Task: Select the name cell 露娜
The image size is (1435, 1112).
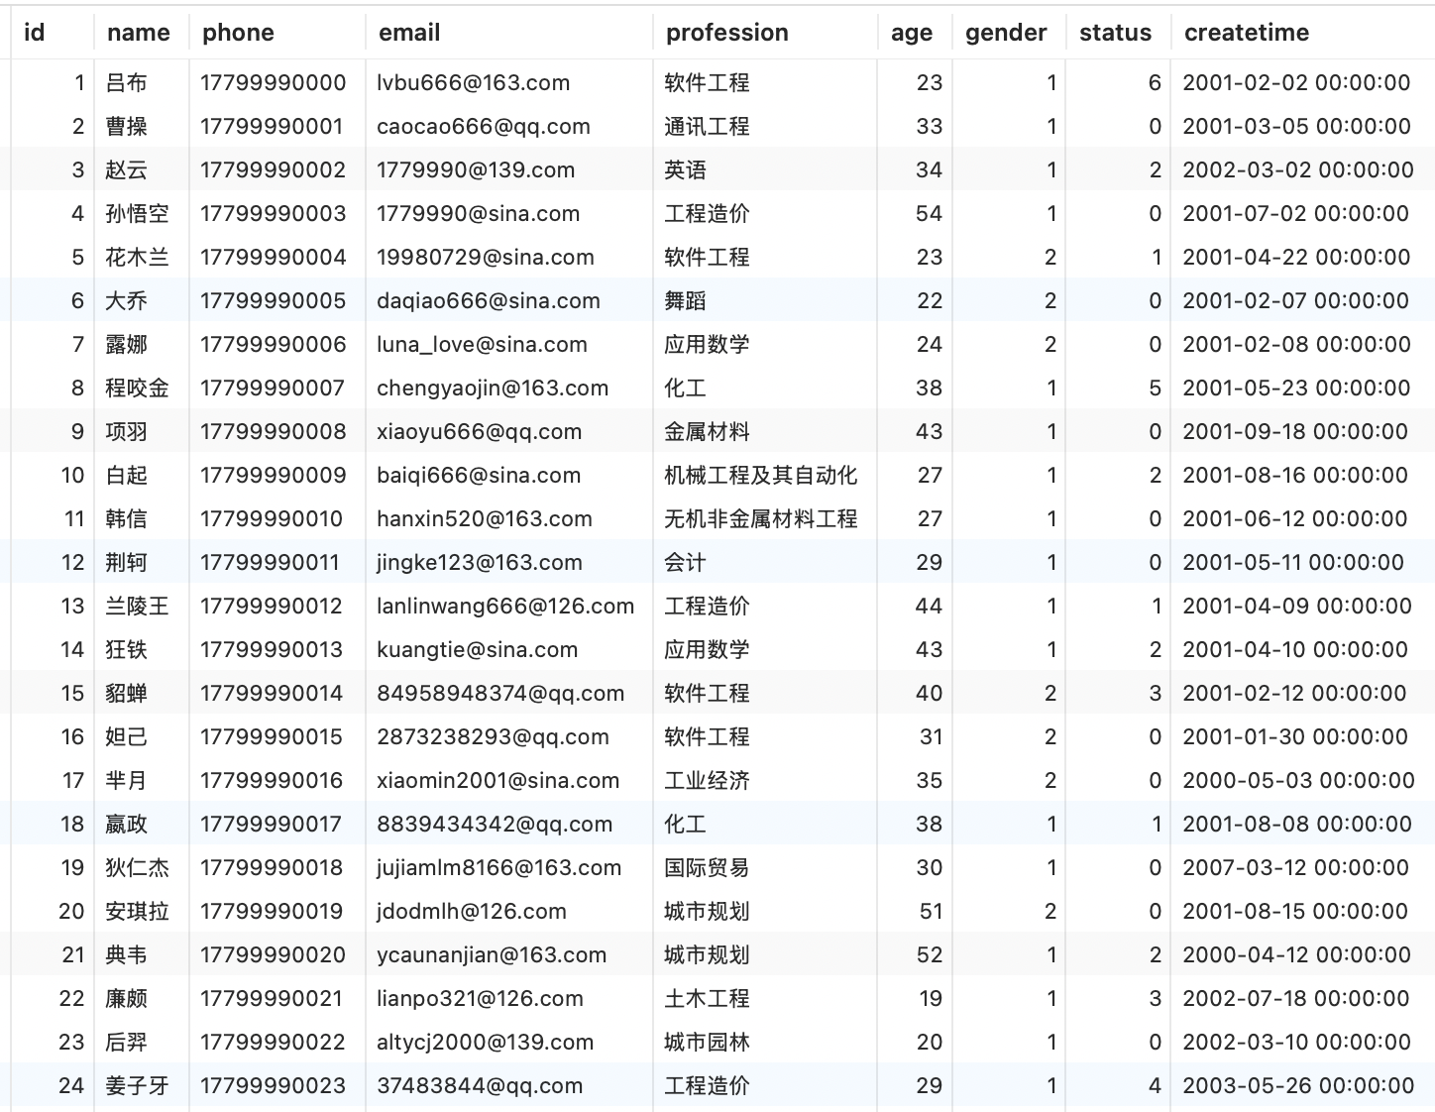Action: [126, 345]
